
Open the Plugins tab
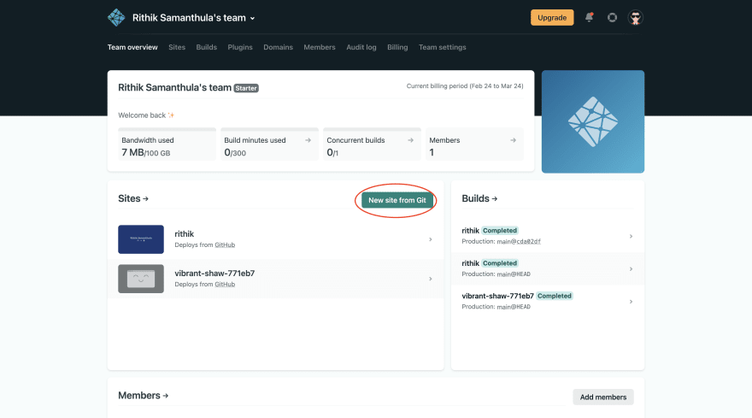(240, 47)
